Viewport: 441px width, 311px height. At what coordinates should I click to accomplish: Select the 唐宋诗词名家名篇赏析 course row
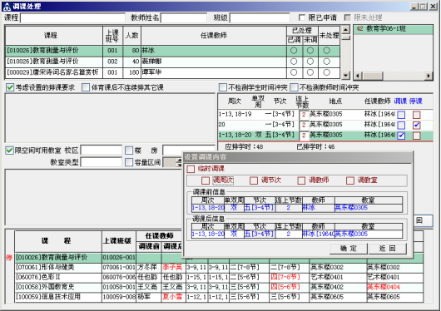pyautogui.click(x=172, y=72)
